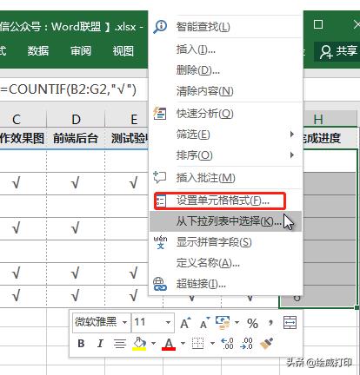Open the 数据 ribbon tab
Viewport: 360px width, 375px height.
tap(38, 51)
